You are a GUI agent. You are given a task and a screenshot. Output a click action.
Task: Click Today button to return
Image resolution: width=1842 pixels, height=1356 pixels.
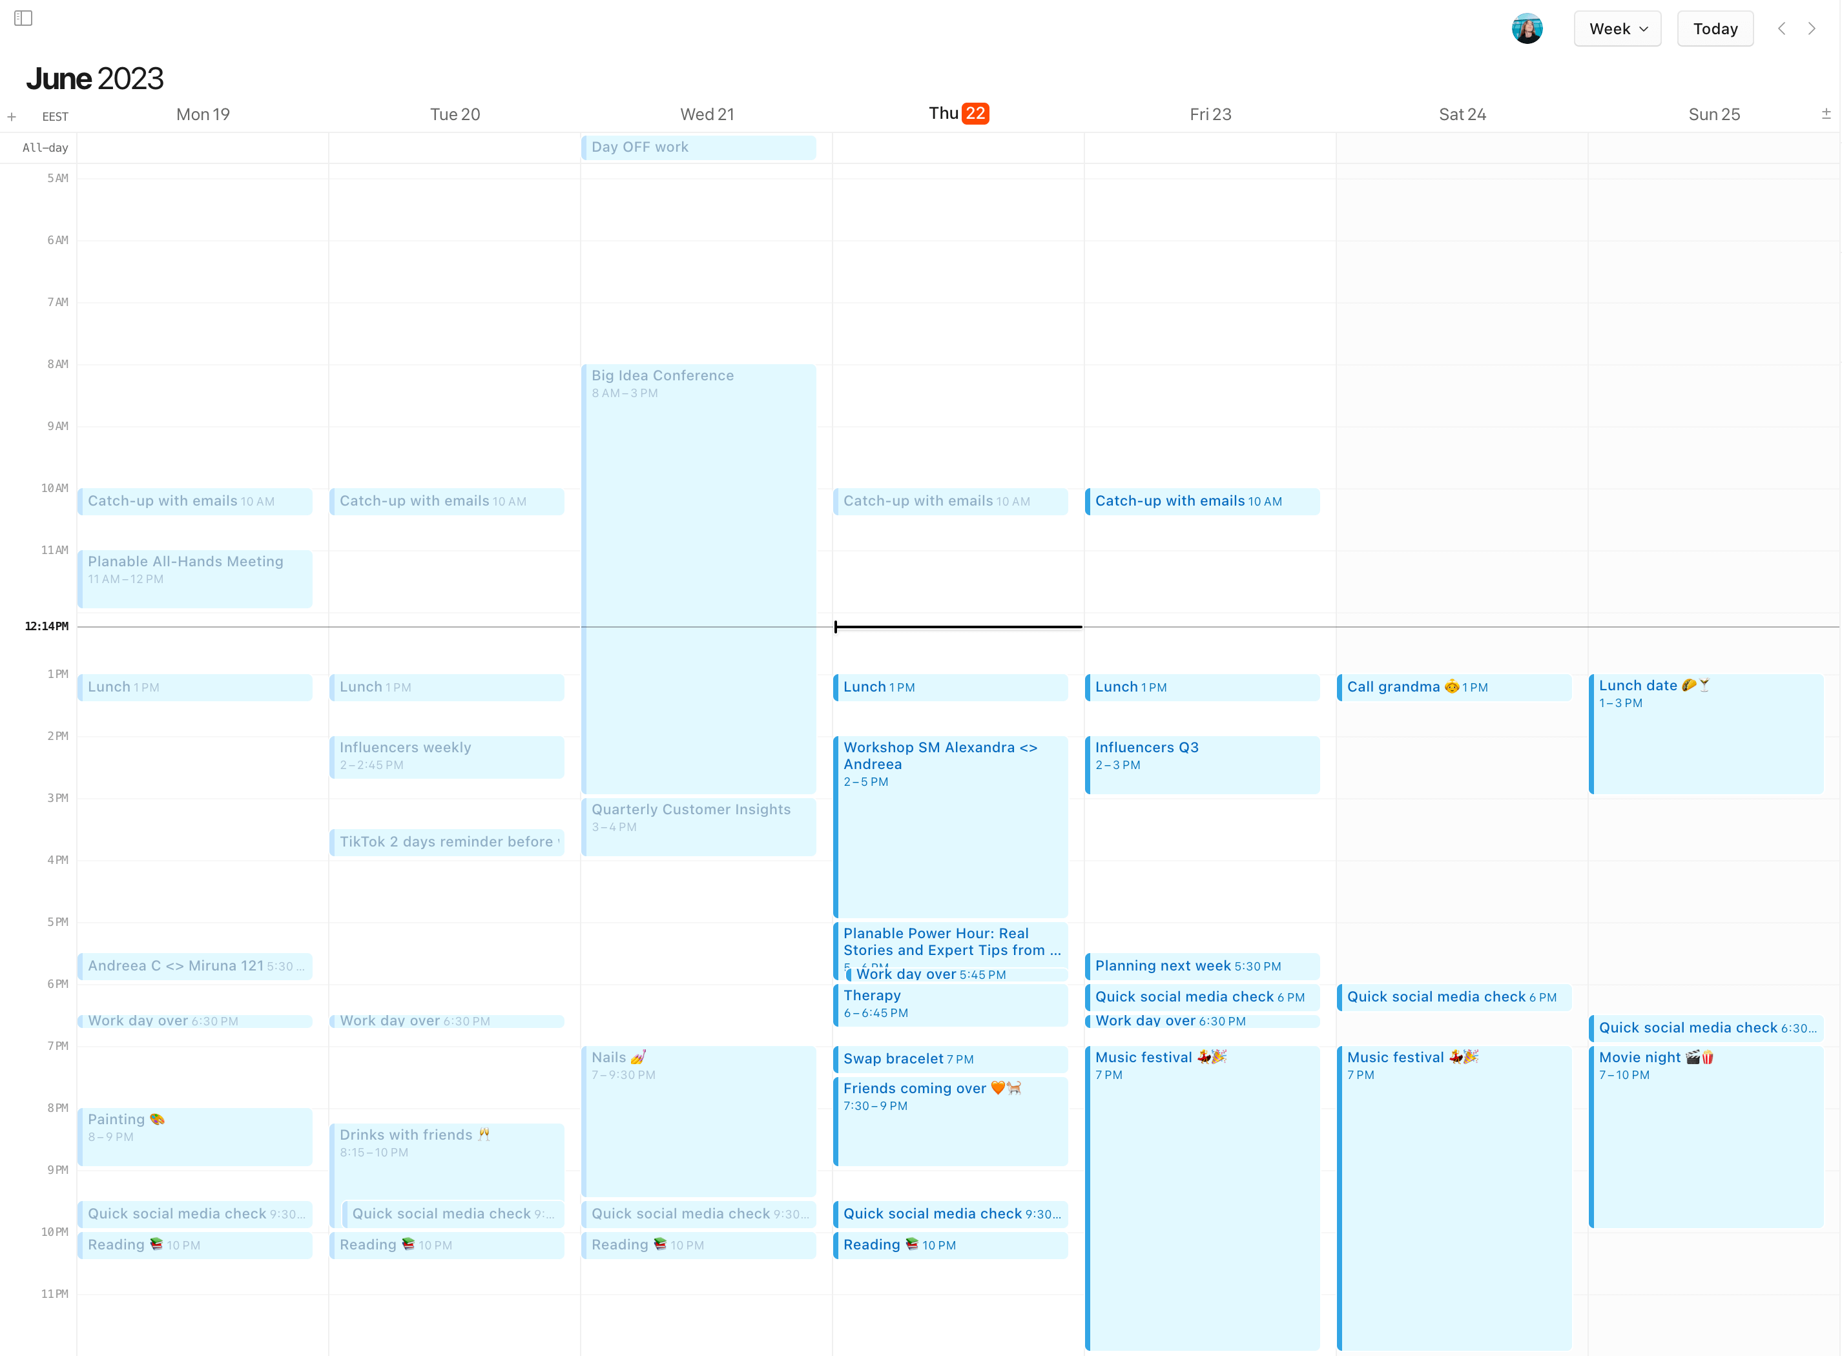(1715, 28)
